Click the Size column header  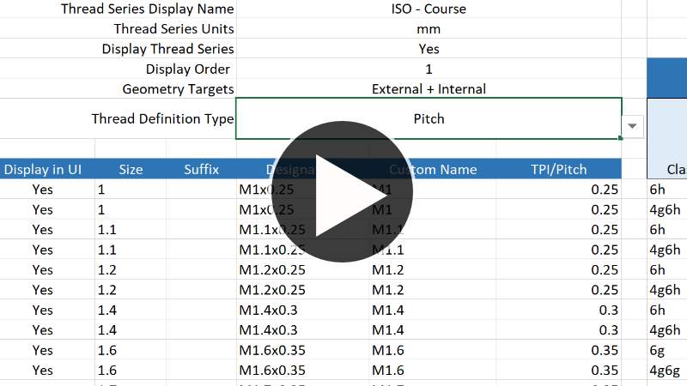131,169
